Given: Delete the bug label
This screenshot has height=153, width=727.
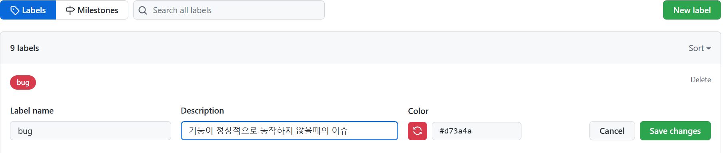Looking at the screenshot, I should coord(701,80).
